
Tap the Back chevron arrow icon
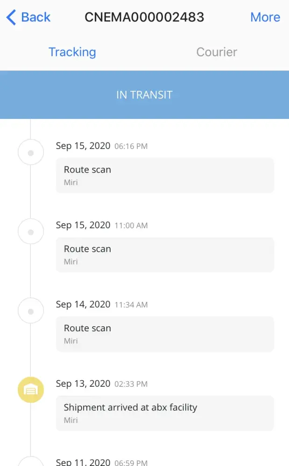coord(11,17)
